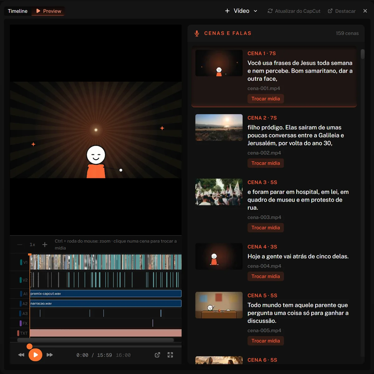Click the 1x zoom level label
374x374 pixels.
[x=32, y=245]
